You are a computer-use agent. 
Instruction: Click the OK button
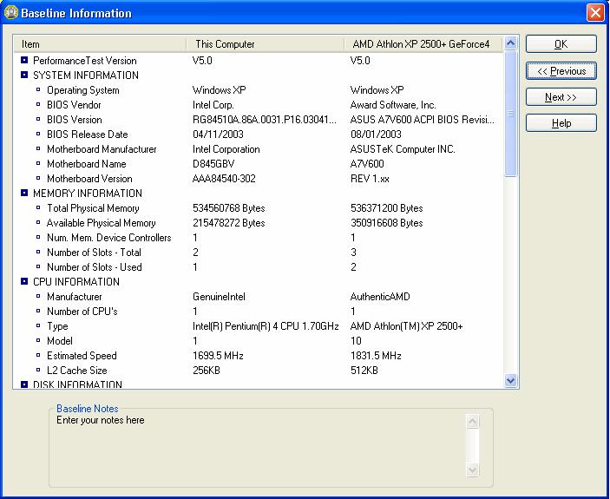(x=561, y=44)
